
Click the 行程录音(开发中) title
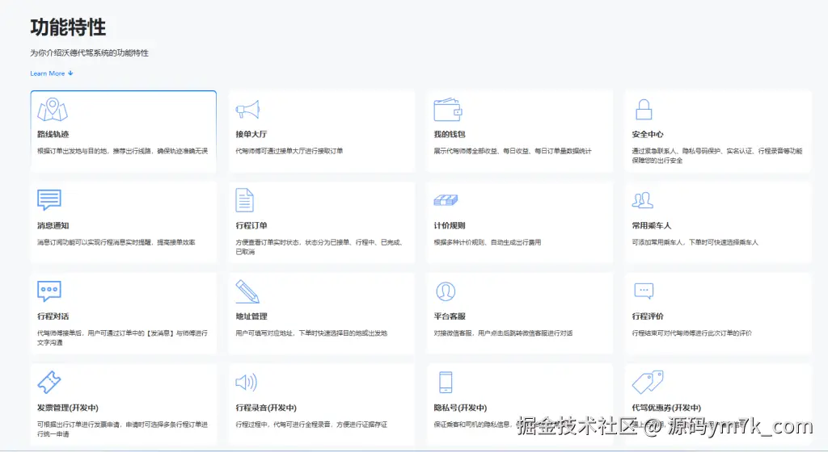coord(266,408)
